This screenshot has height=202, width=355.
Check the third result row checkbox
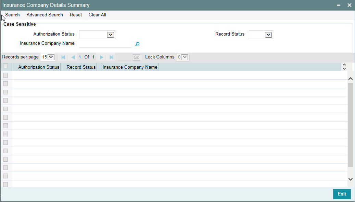tap(5, 92)
